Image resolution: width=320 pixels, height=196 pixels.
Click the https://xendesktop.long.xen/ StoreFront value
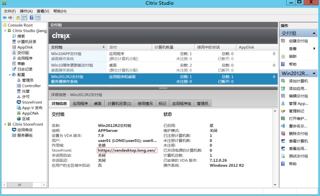127,151
